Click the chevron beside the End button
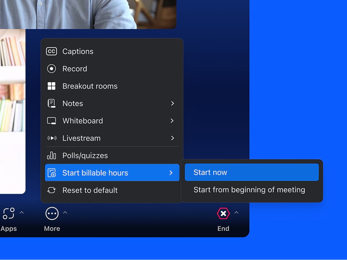This screenshot has height=260, width=347. (x=236, y=213)
